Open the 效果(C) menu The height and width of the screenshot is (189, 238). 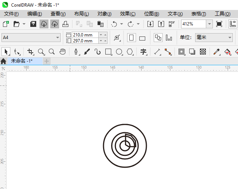click(x=127, y=14)
